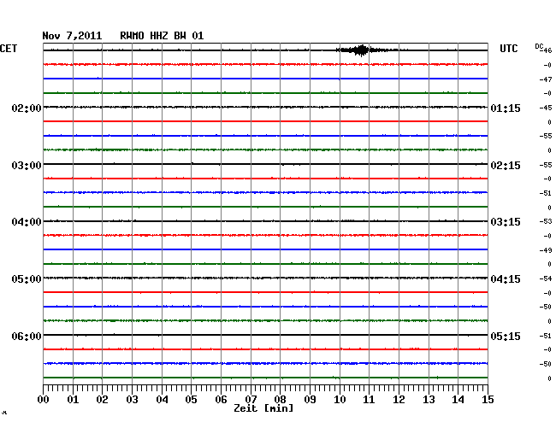The image size is (556, 422).
Task: Click the "07" minute axis label
Action: click(251, 399)
